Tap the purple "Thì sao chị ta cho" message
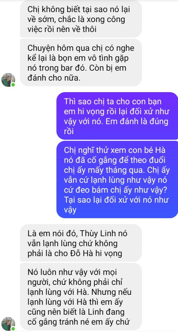 click(117, 116)
